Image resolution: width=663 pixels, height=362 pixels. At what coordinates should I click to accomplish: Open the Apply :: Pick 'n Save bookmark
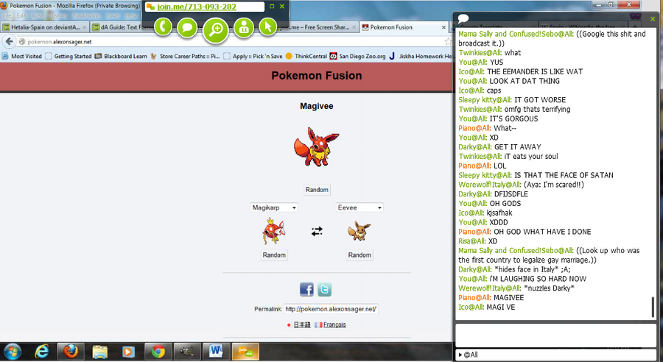[x=253, y=56]
